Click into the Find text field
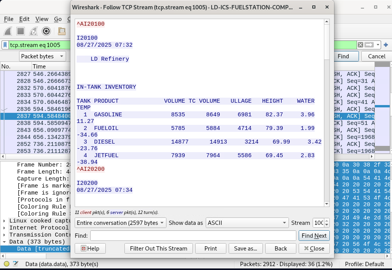 (x=193, y=236)
